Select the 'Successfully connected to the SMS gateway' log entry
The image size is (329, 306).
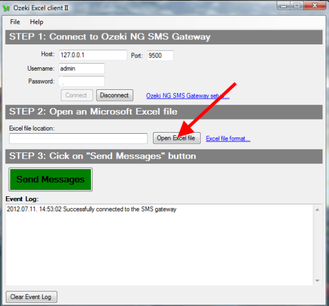[92, 209]
